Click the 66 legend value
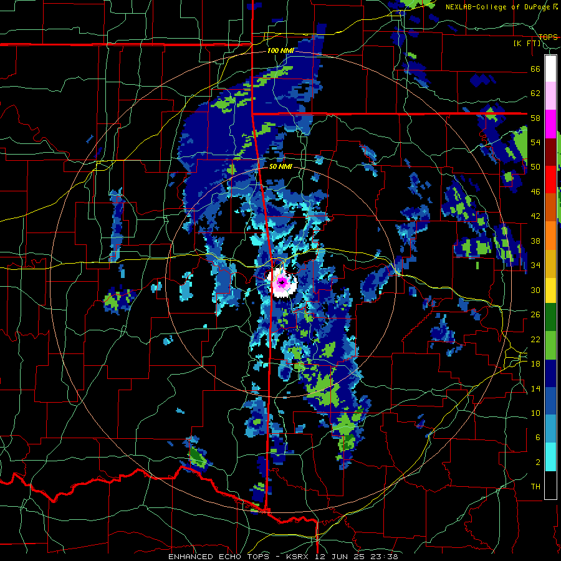Image resolution: width=561 pixels, height=561 pixels. (535, 69)
